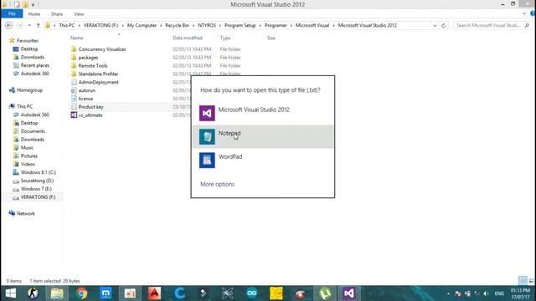Image resolution: width=536 pixels, height=301 pixels.
Task: Show hidden tray icons arrow
Action: pos(448,293)
